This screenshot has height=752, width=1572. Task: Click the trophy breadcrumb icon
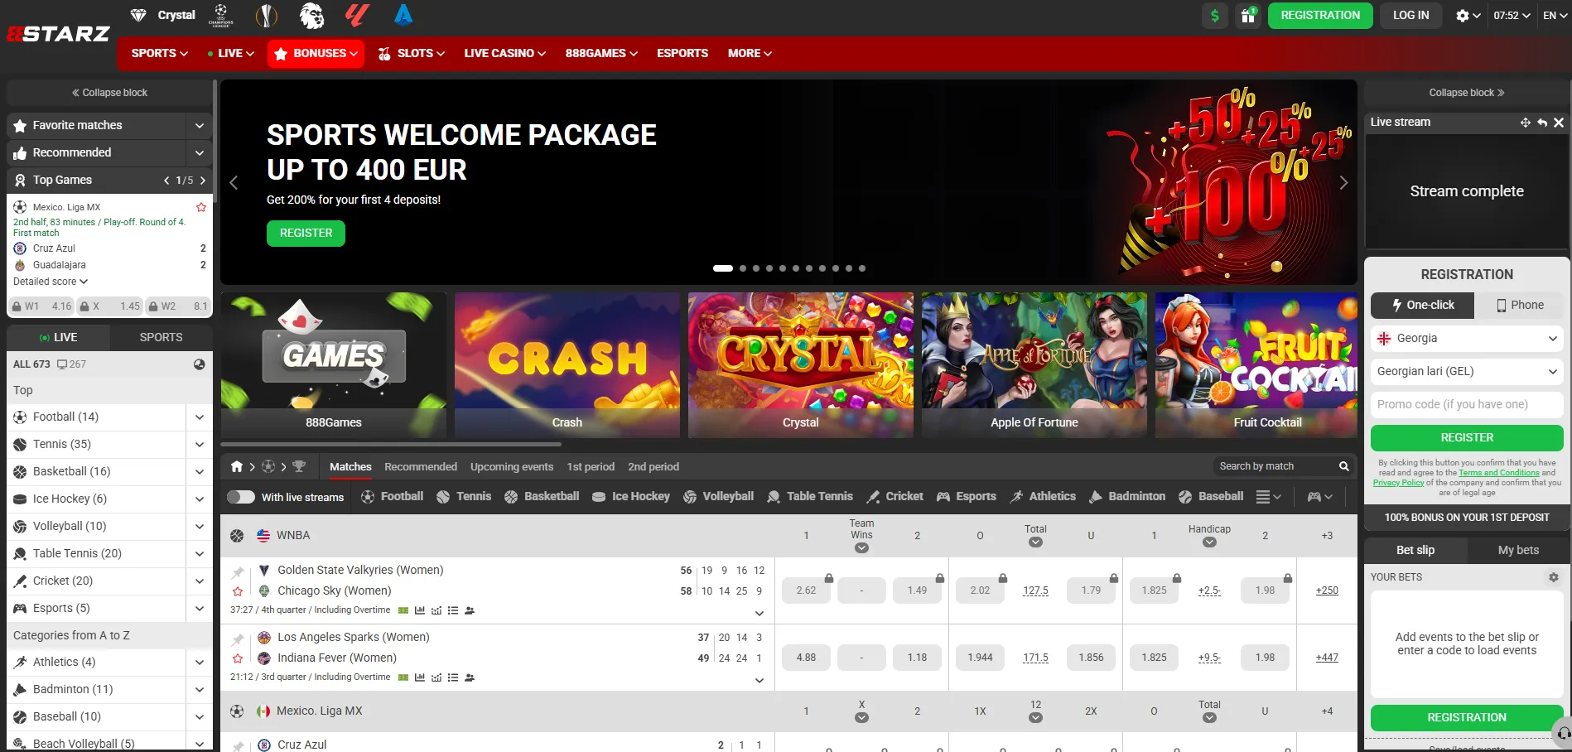[299, 466]
